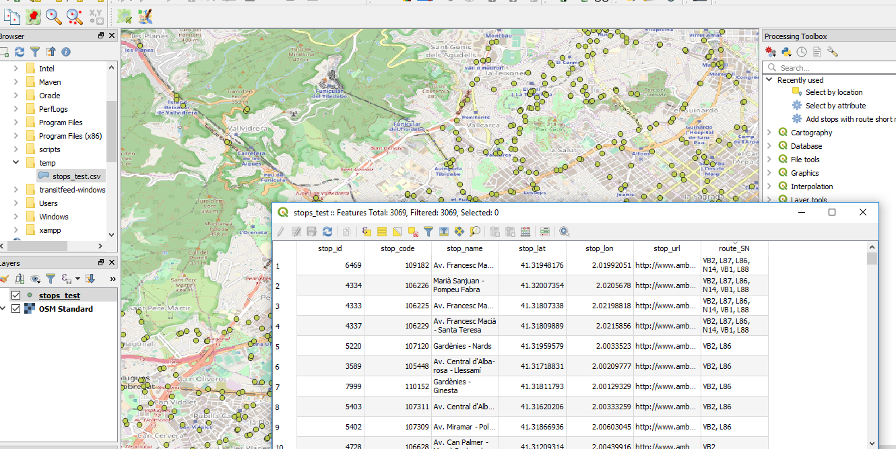Screen dimensions: 896x449
Task: Click the invert selection icon in attribute table
Action: 397,232
